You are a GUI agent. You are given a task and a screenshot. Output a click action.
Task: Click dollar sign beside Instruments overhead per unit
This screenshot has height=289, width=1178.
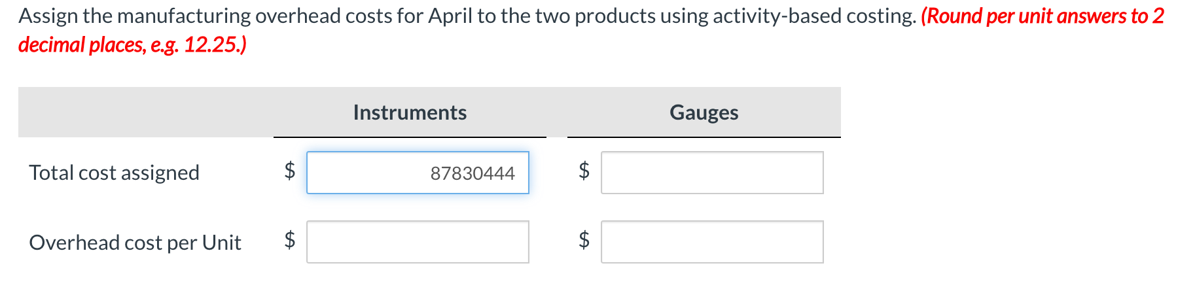tap(290, 240)
